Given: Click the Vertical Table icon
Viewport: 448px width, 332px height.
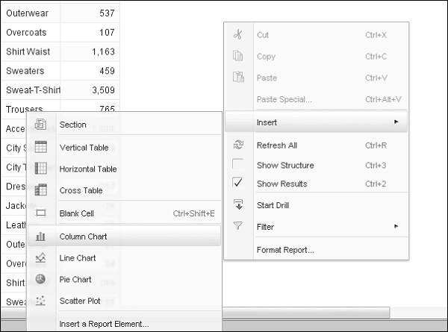Looking at the screenshot, I should 40,147.
